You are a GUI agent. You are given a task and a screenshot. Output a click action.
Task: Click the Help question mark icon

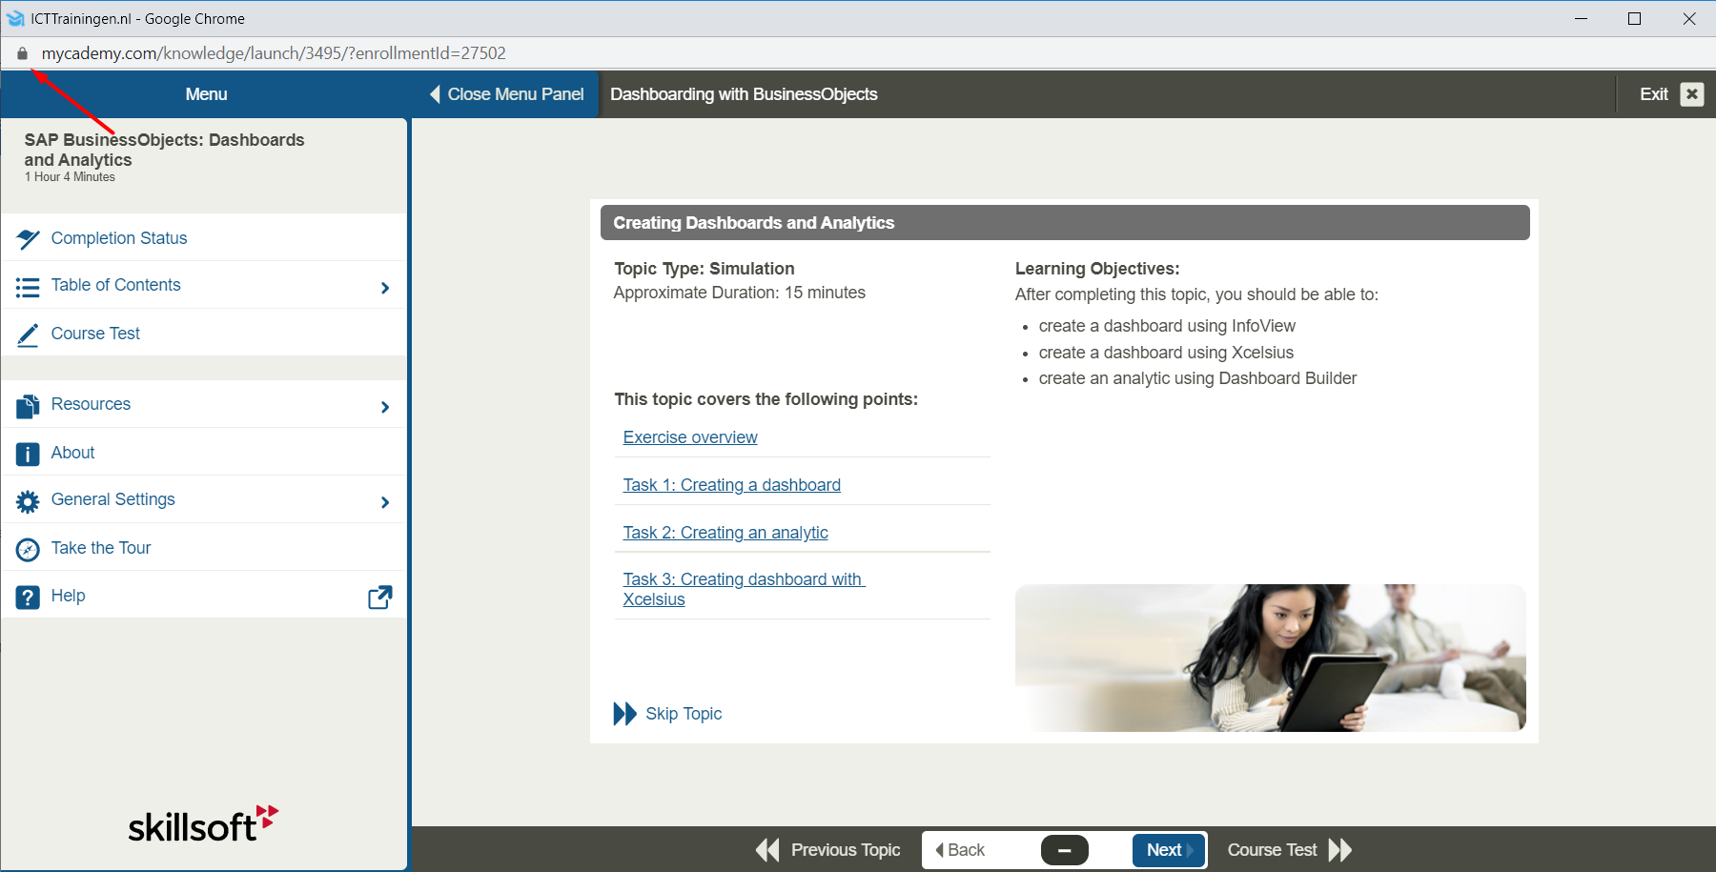(28, 597)
